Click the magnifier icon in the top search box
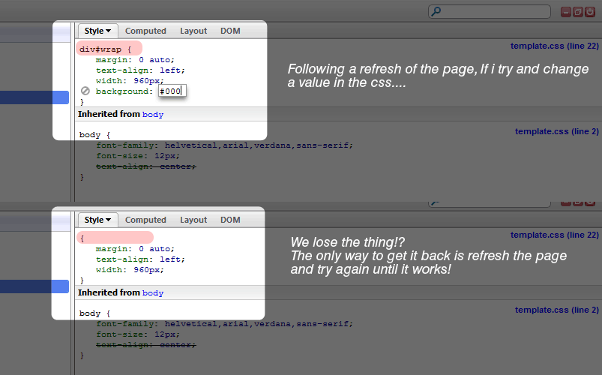 pos(436,11)
